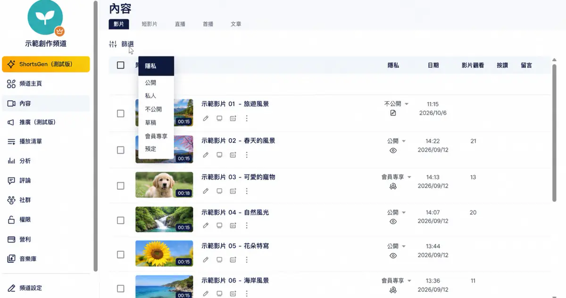
Task: Edit 示範影片 01 with pencil icon
Action: pyautogui.click(x=206, y=119)
